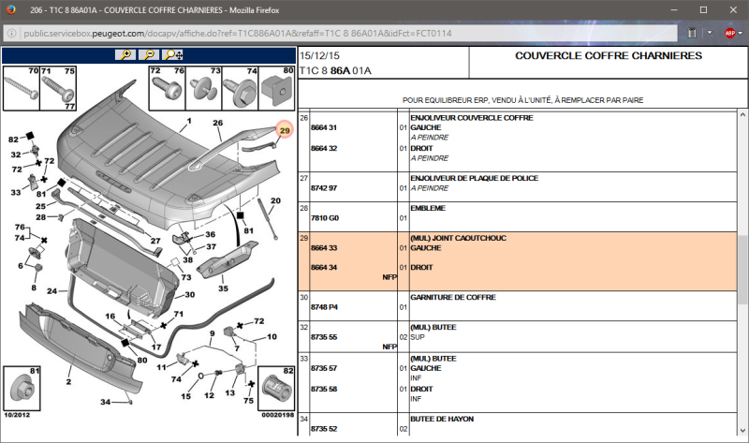Image resolution: width=749 pixels, height=443 pixels.
Task: Click callout 30 trunk trim label
Action: click(190, 294)
